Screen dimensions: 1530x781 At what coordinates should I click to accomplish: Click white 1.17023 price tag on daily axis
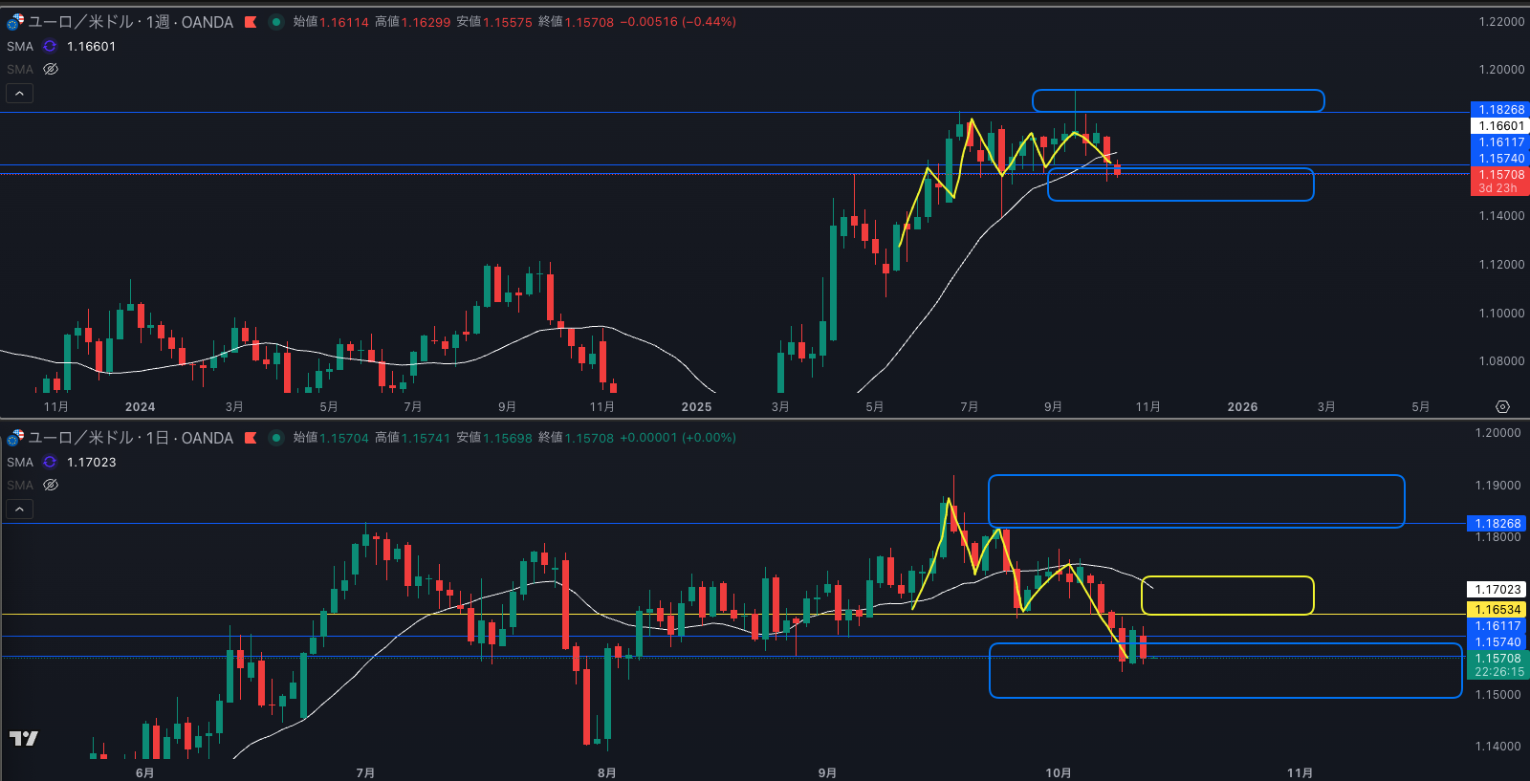(x=1497, y=590)
